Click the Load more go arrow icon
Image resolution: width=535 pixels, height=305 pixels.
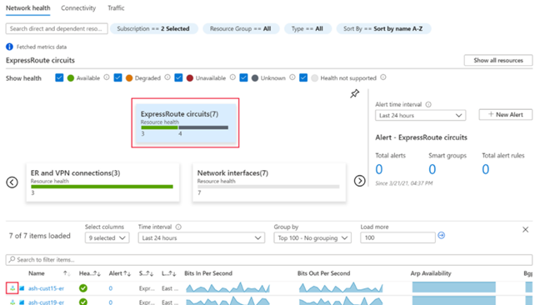(442, 235)
